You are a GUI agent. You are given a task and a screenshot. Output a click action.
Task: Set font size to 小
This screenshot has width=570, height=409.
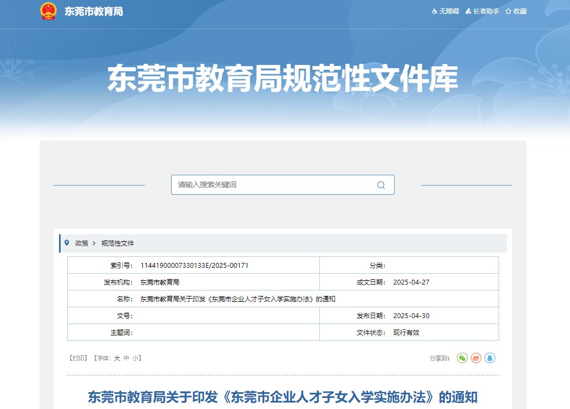[x=135, y=358]
